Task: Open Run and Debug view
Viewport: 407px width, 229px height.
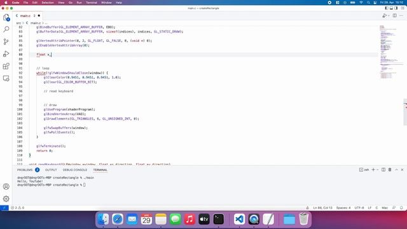Action: [6, 53]
